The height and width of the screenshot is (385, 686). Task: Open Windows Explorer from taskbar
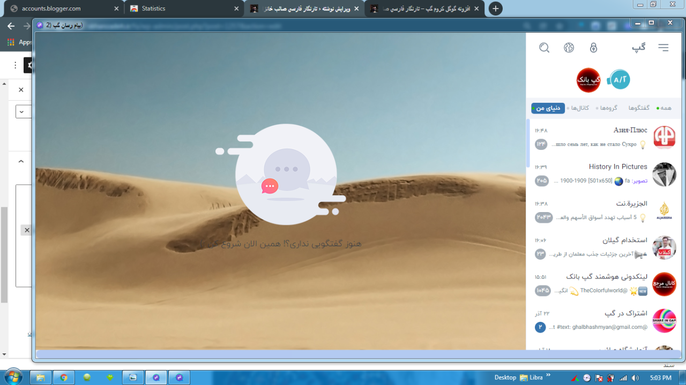[x=40, y=378]
